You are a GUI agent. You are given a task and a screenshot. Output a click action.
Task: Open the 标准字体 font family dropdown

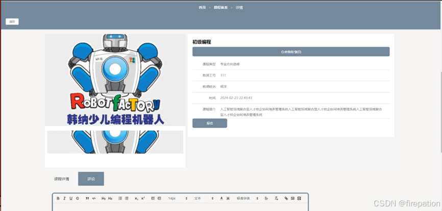pos(248,198)
